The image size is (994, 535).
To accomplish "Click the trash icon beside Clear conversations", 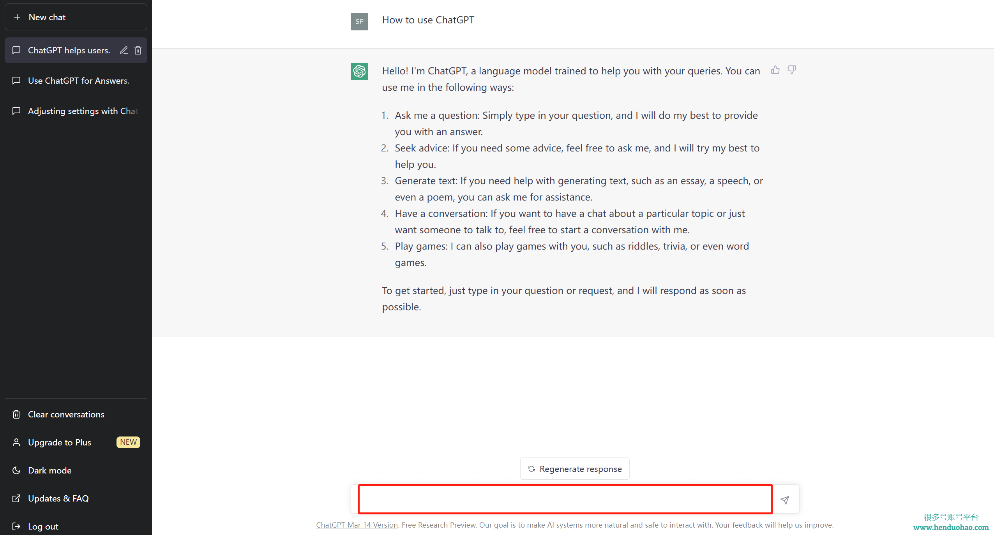I will 16,414.
